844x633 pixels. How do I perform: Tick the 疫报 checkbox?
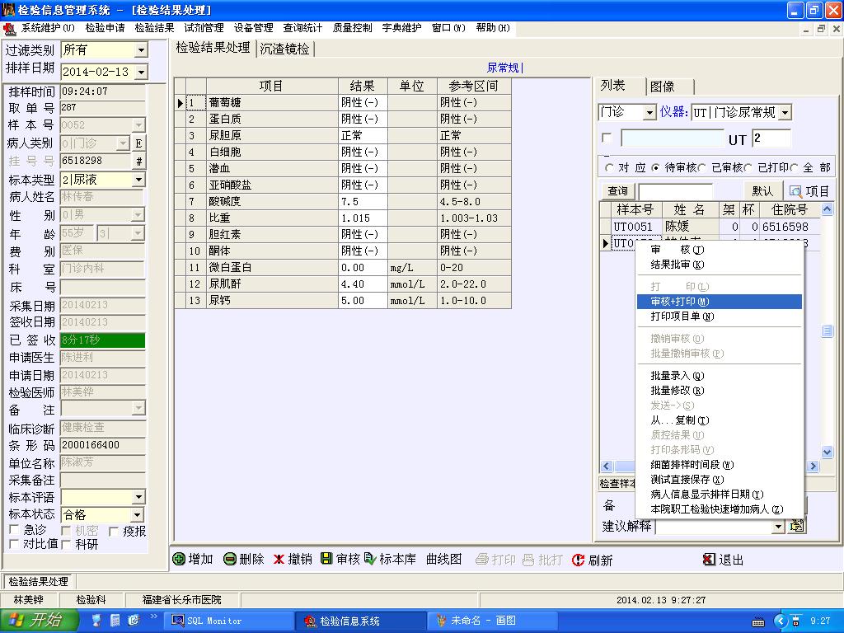coord(114,532)
